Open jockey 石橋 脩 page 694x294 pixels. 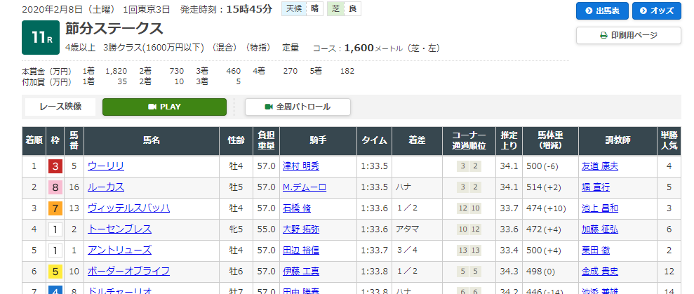pos(297,208)
